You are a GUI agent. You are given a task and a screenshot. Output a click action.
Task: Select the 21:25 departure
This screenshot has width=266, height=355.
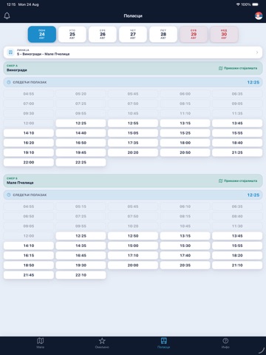237,152
